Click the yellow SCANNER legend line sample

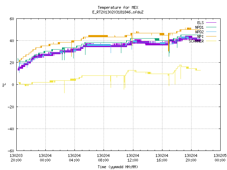[211, 41]
